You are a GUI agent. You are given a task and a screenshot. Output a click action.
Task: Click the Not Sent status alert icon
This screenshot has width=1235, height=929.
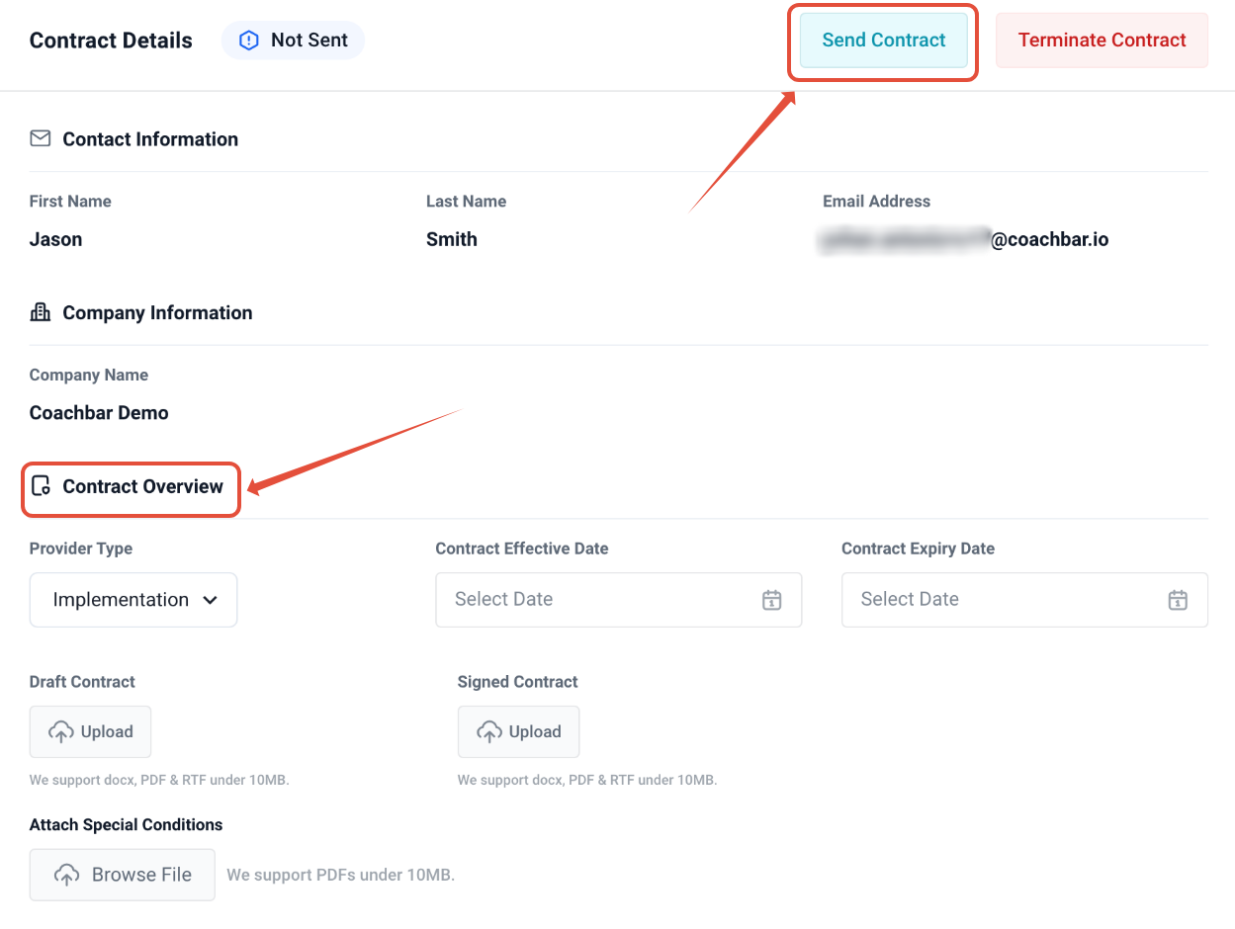click(x=250, y=41)
